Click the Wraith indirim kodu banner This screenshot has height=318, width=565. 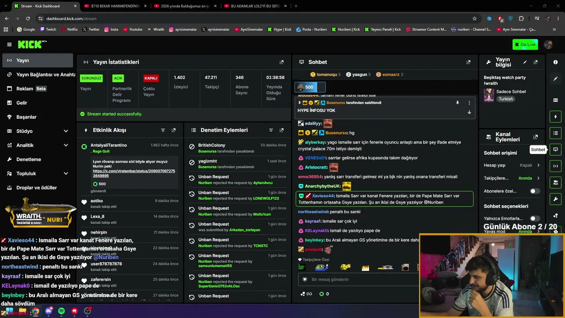tap(41, 213)
